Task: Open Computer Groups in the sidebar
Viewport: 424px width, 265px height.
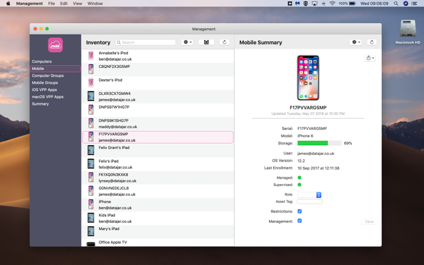Action: 48,75
